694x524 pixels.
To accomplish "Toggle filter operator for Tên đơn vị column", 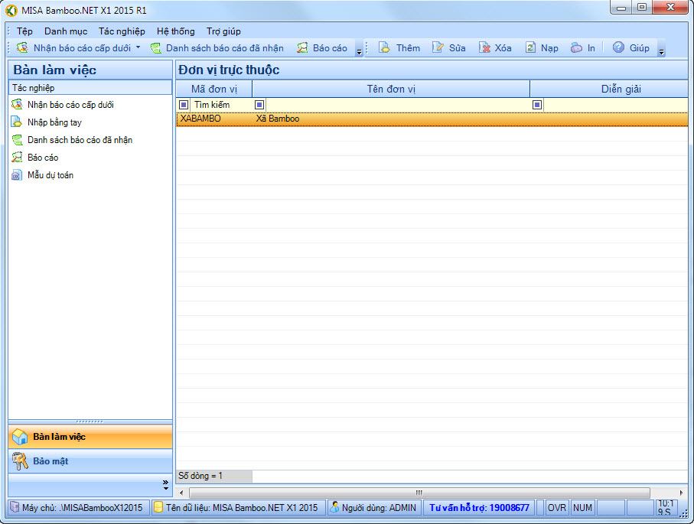I will [259, 105].
